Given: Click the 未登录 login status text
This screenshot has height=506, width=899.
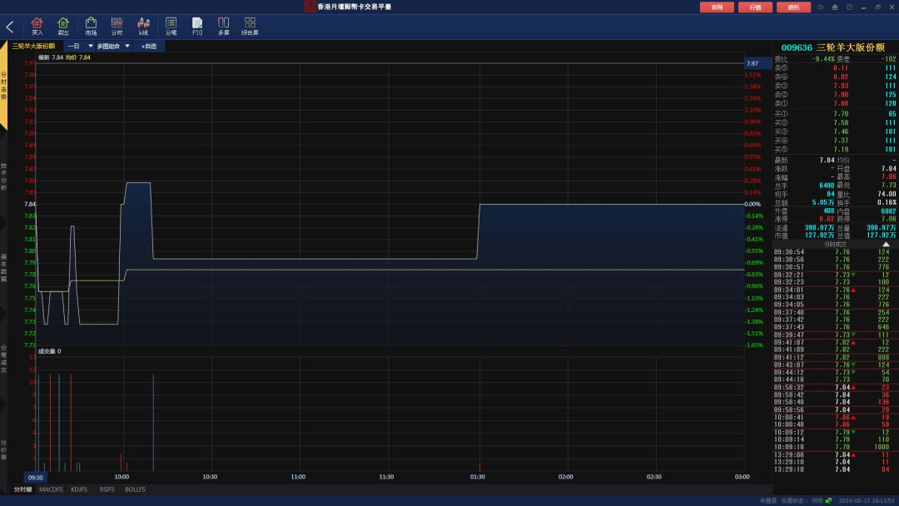Looking at the screenshot, I should pyautogui.click(x=767, y=501).
